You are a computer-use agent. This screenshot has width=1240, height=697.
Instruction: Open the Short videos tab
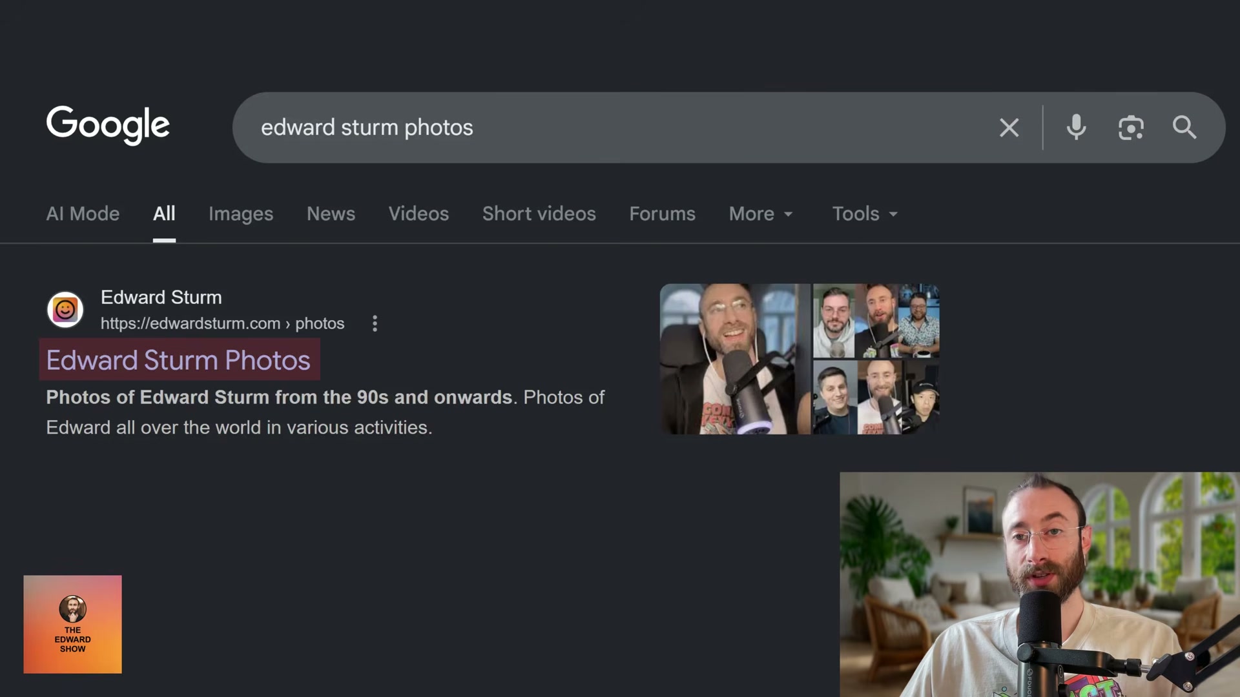tap(539, 214)
